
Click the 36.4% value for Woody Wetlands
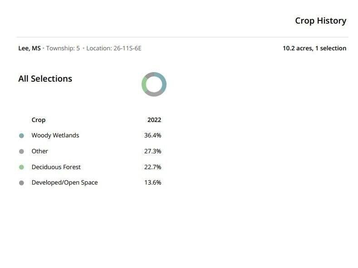[x=153, y=135]
